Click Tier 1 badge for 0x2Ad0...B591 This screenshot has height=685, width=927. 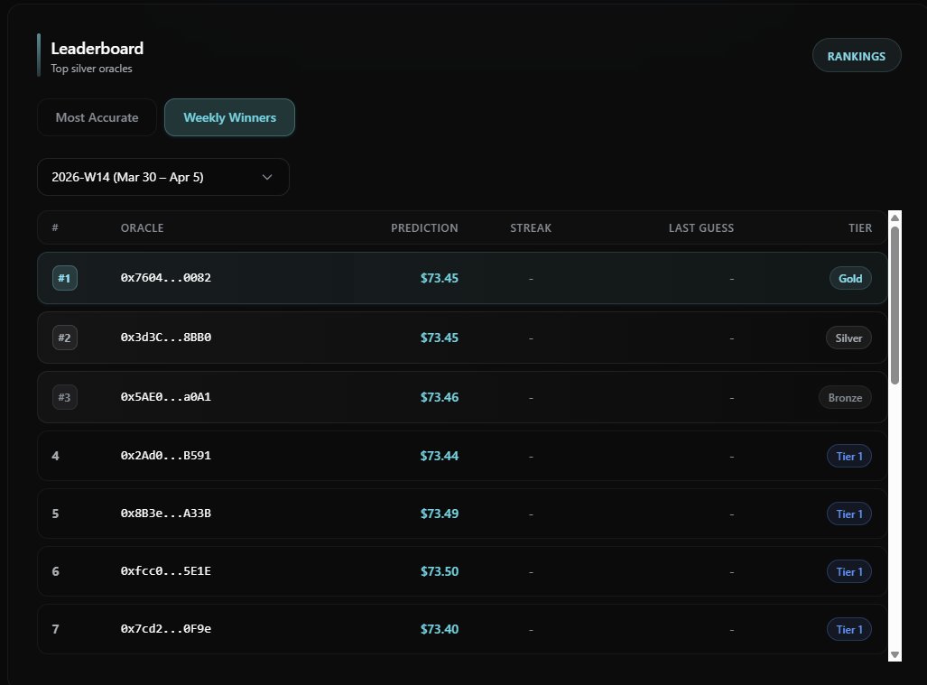pos(849,457)
